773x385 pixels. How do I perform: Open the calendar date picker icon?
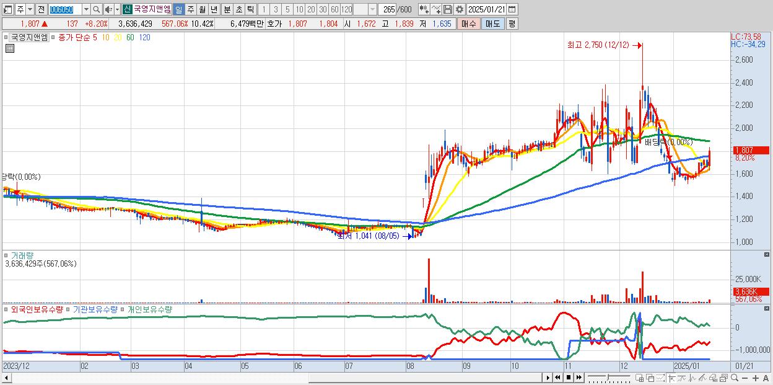pyautogui.click(x=512, y=9)
